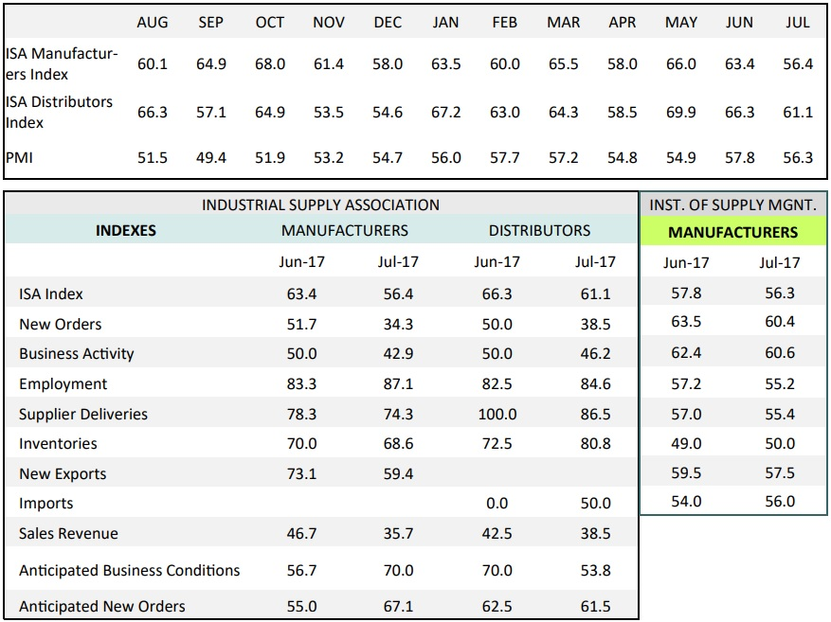Click the 'ISA Manufacturers Index' row label
Screen dimensions: 831x622
click(62, 64)
